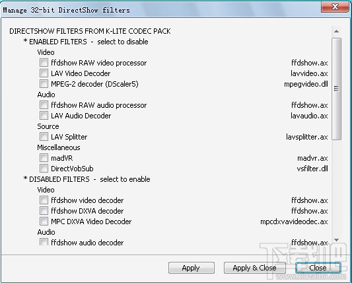Viewport: 352px width, 283px height.
Task: Click the vertical scrollbar thumb
Action: 336,89
